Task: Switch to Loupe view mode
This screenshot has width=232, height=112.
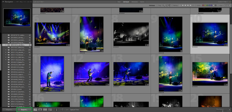Action: 40,110
